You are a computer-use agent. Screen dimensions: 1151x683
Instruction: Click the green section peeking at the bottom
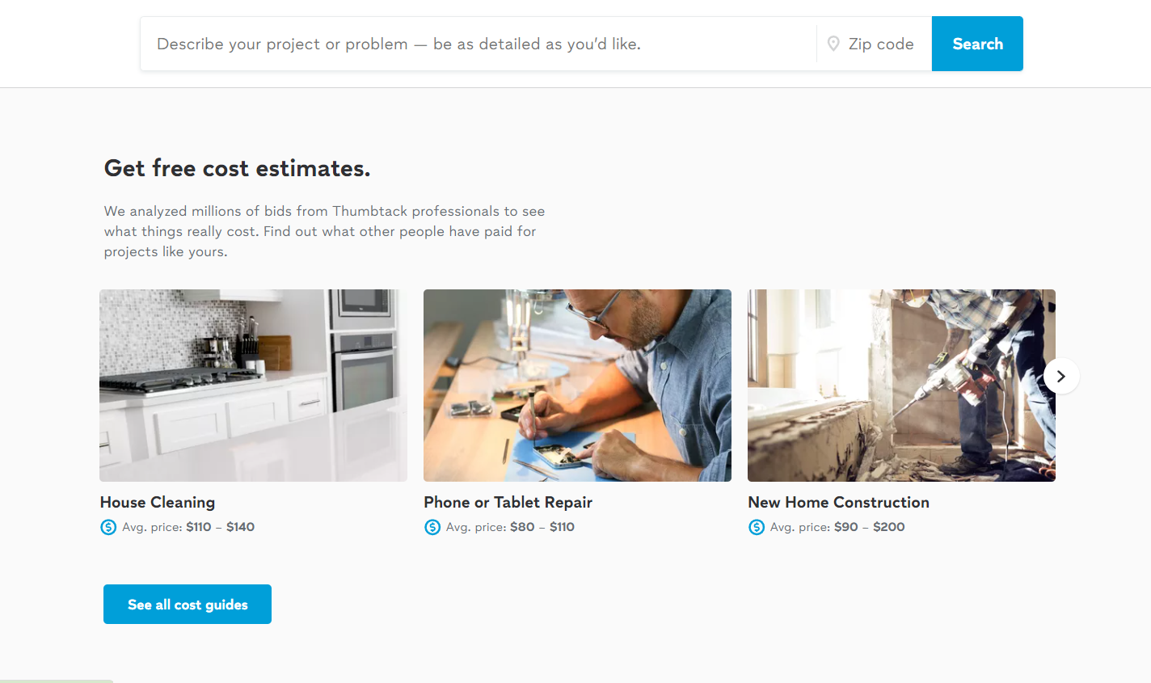pyautogui.click(x=56, y=681)
